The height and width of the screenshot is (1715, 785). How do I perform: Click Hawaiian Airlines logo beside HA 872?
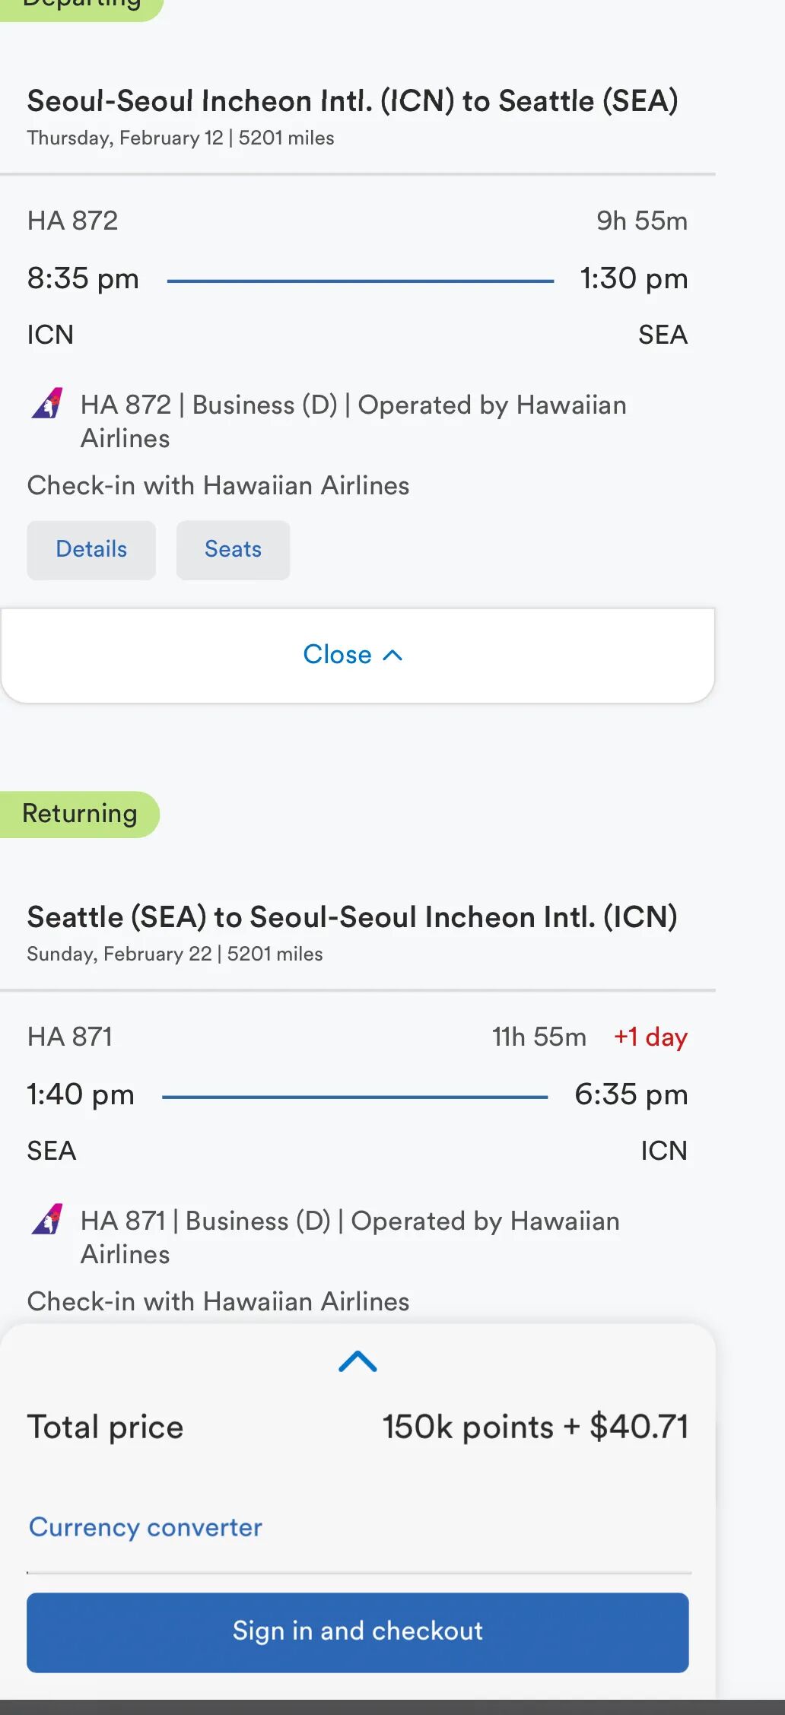[x=47, y=404]
